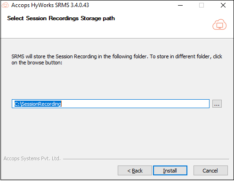Click blank space inside path field right side
This screenshot has height=181, width=234.
coord(135,104)
